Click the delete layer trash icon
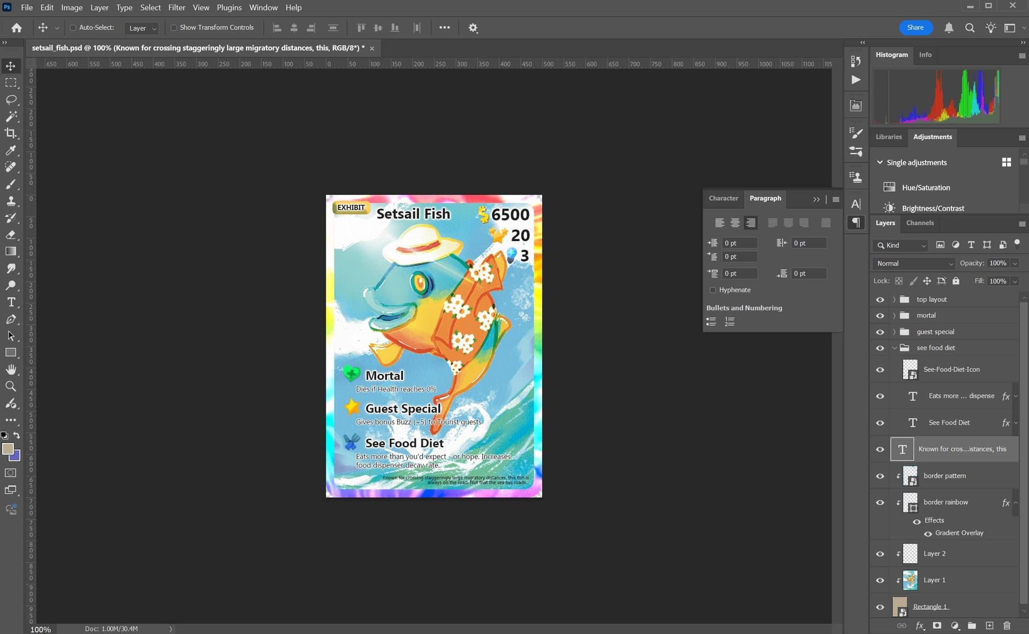Image resolution: width=1029 pixels, height=634 pixels. [x=1006, y=625]
